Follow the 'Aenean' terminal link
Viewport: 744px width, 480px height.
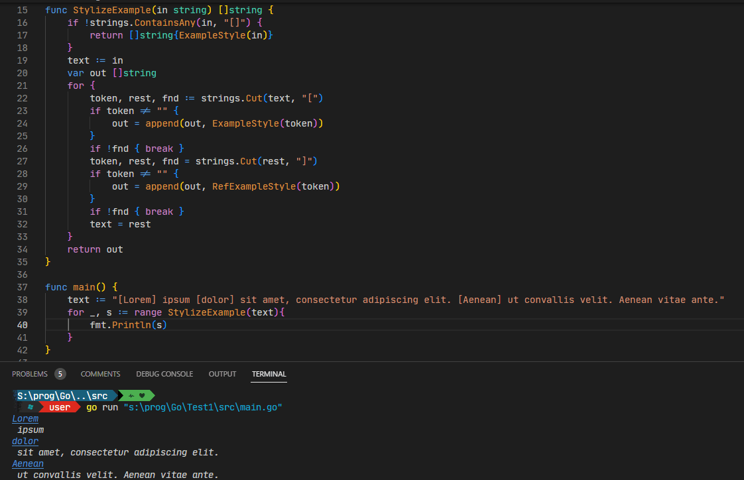tap(27, 463)
